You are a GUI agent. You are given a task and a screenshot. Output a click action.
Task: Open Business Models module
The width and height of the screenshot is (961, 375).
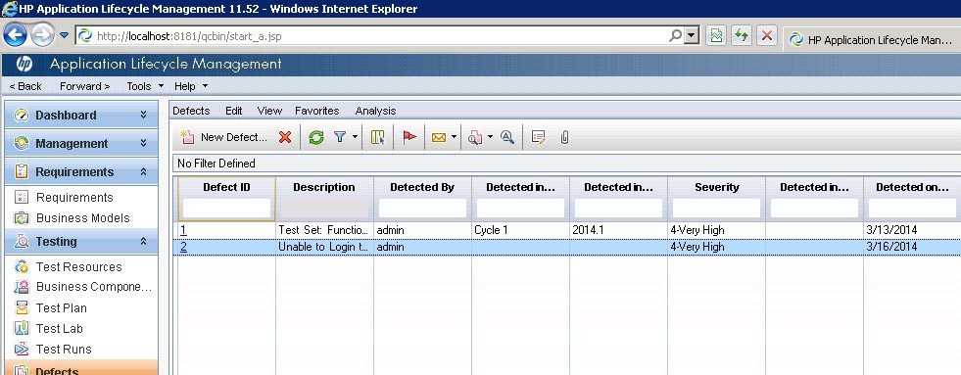tap(82, 217)
